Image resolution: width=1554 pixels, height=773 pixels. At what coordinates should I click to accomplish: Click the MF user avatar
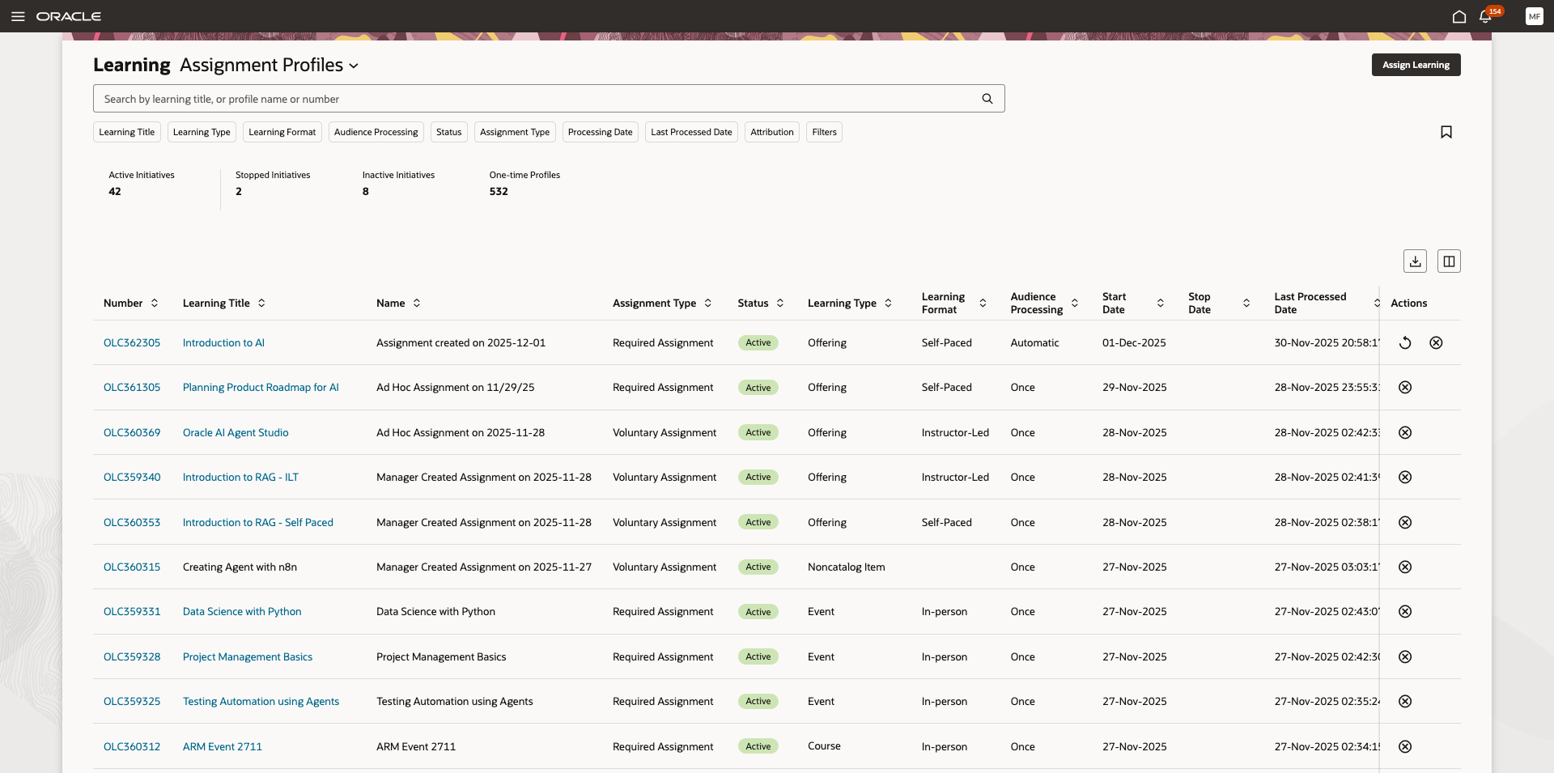(1535, 16)
